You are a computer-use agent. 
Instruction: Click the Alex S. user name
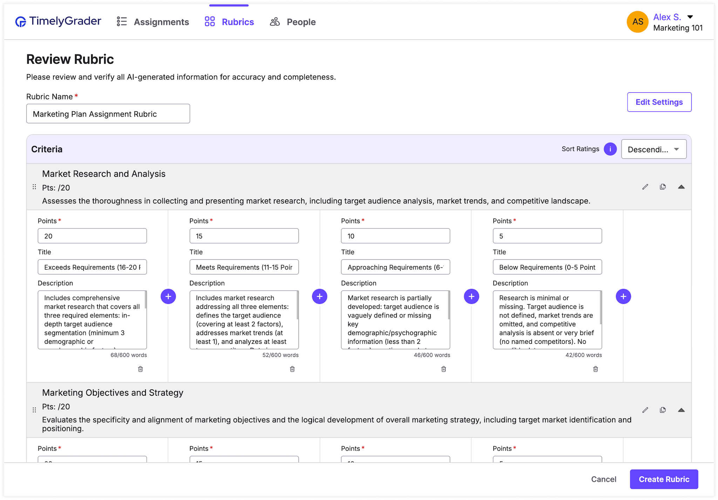[667, 17]
